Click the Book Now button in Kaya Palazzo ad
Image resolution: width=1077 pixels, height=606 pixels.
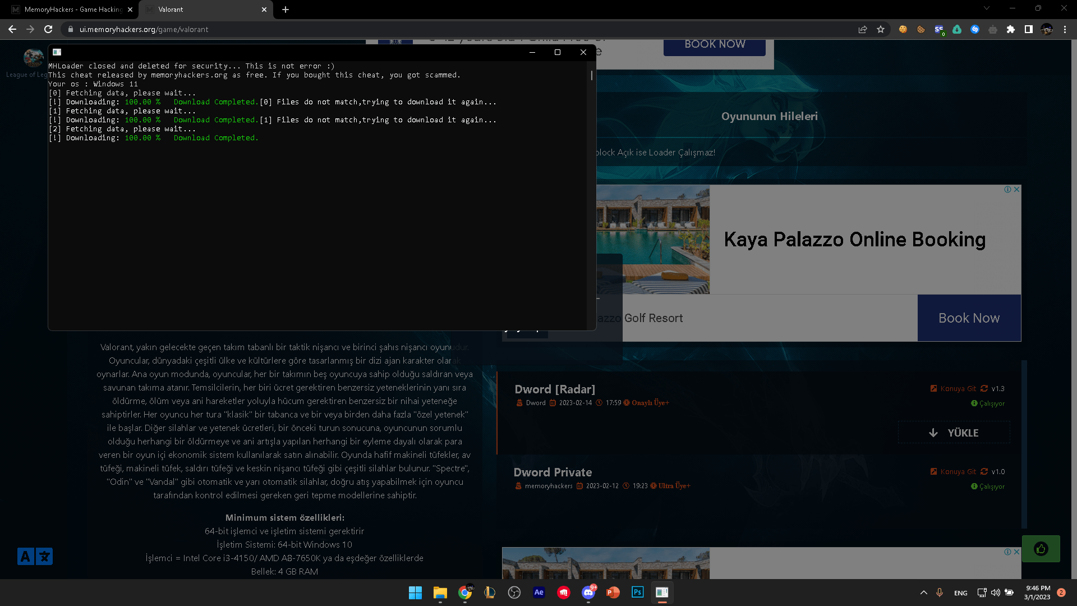(969, 318)
